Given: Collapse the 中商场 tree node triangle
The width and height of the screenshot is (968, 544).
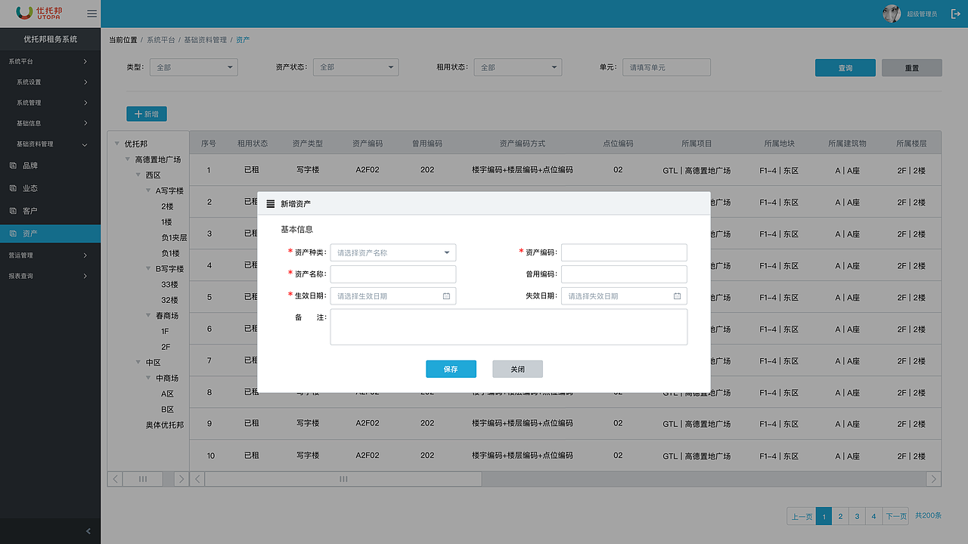Looking at the screenshot, I should [x=149, y=378].
